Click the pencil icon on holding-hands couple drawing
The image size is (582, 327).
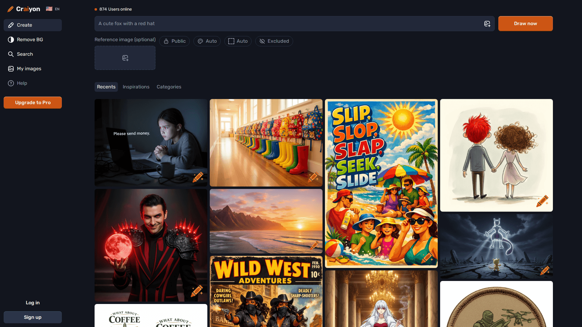coord(542,201)
